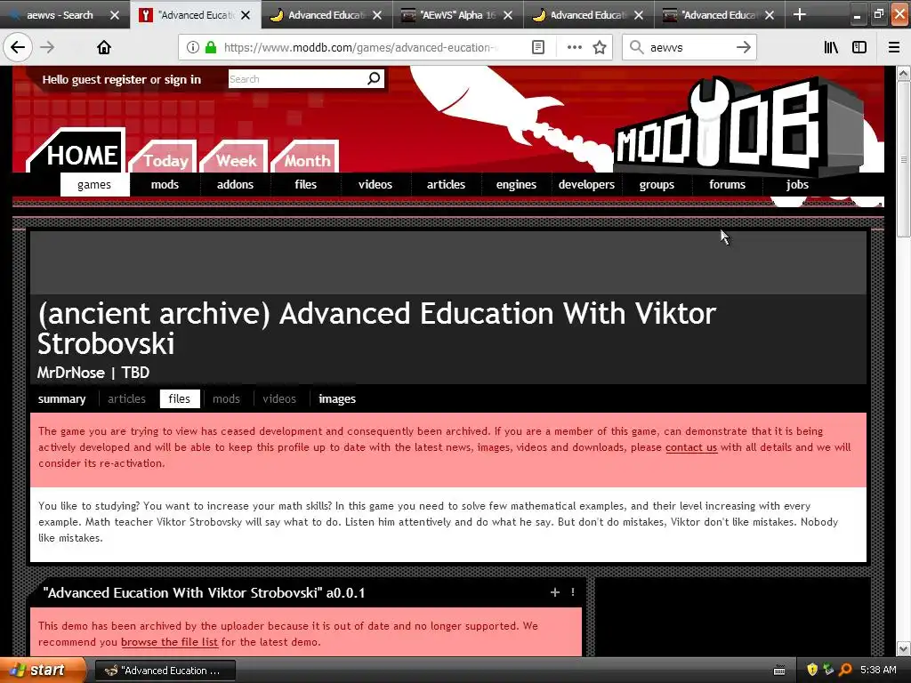This screenshot has width=911, height=683.
Task: Switch to the aewvs - Search tab
Action: [60, 15]
